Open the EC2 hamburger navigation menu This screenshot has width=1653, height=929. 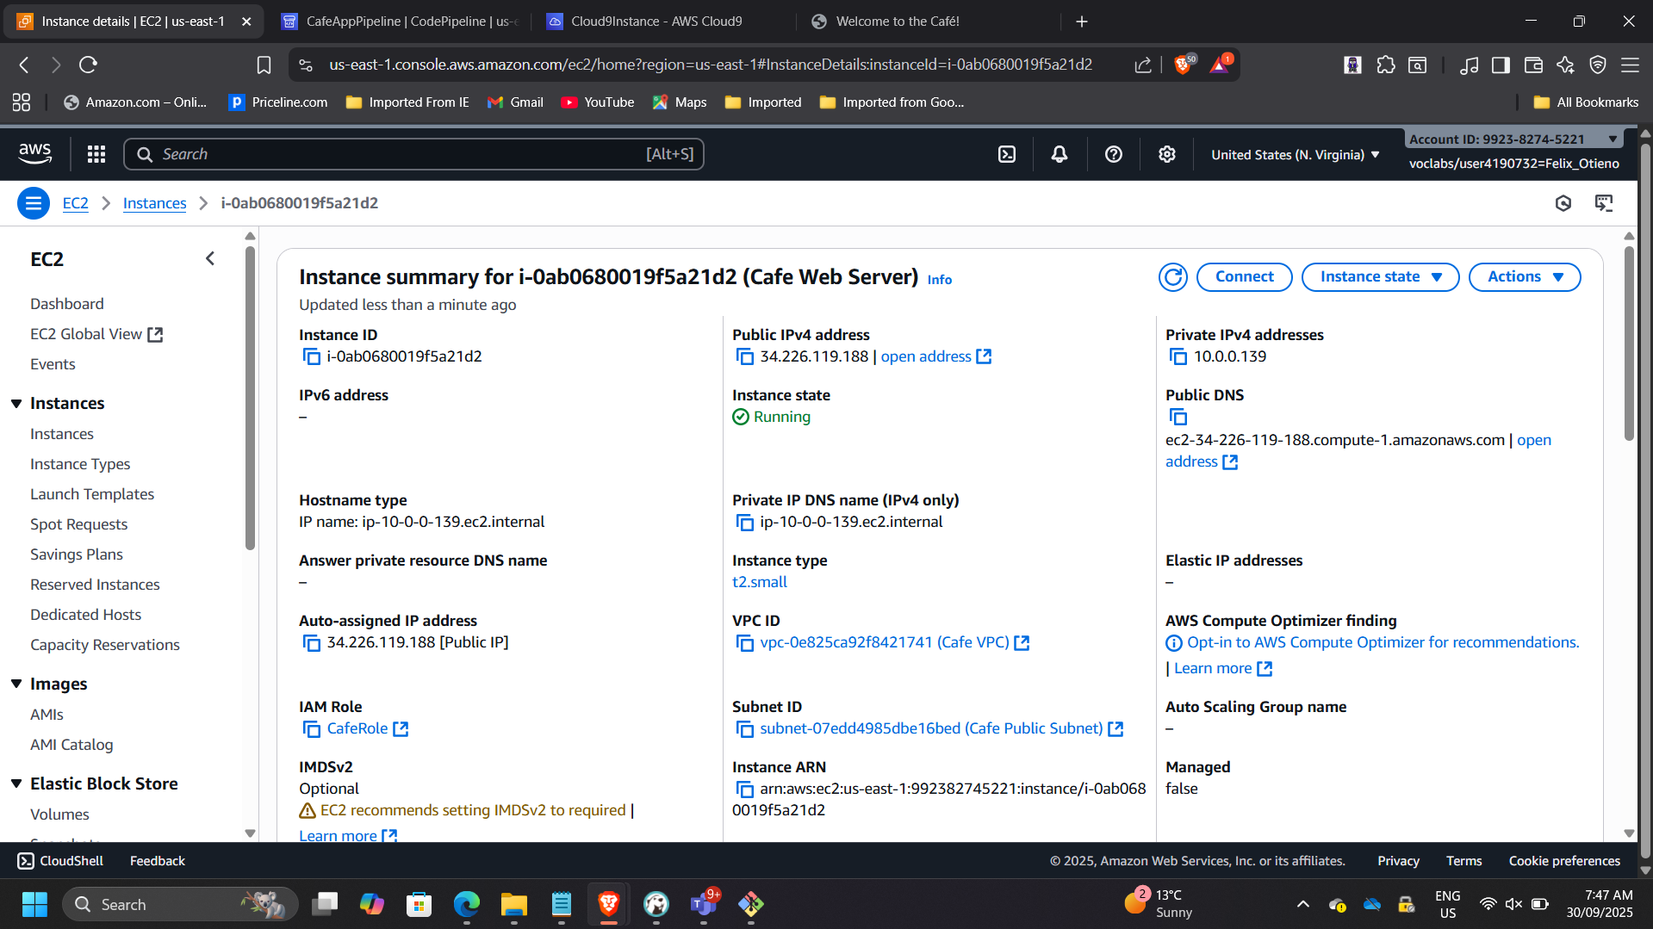point(33,203)
